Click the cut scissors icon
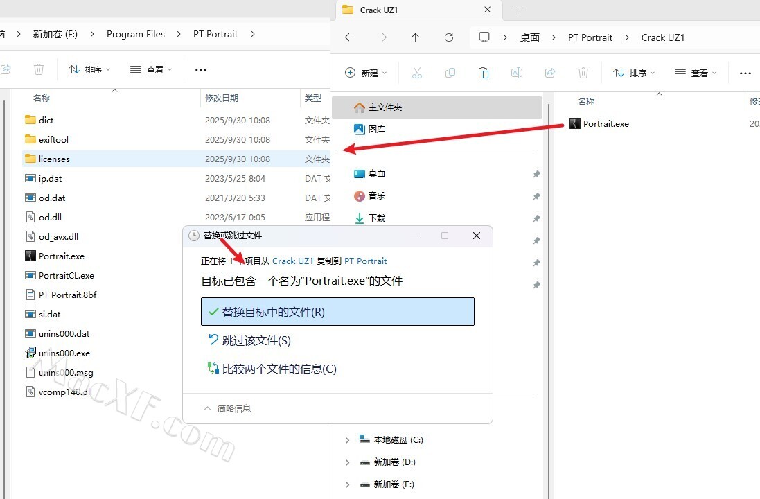The image size is (760, 499). (x=417, y=73)
